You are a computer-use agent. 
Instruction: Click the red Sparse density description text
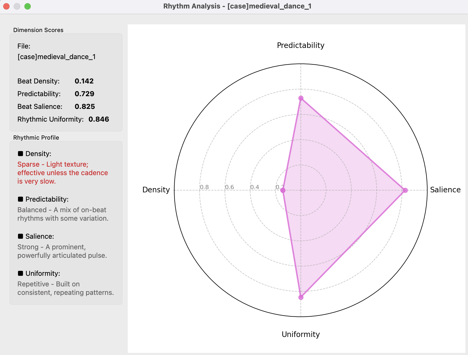(x=63, y=173)
